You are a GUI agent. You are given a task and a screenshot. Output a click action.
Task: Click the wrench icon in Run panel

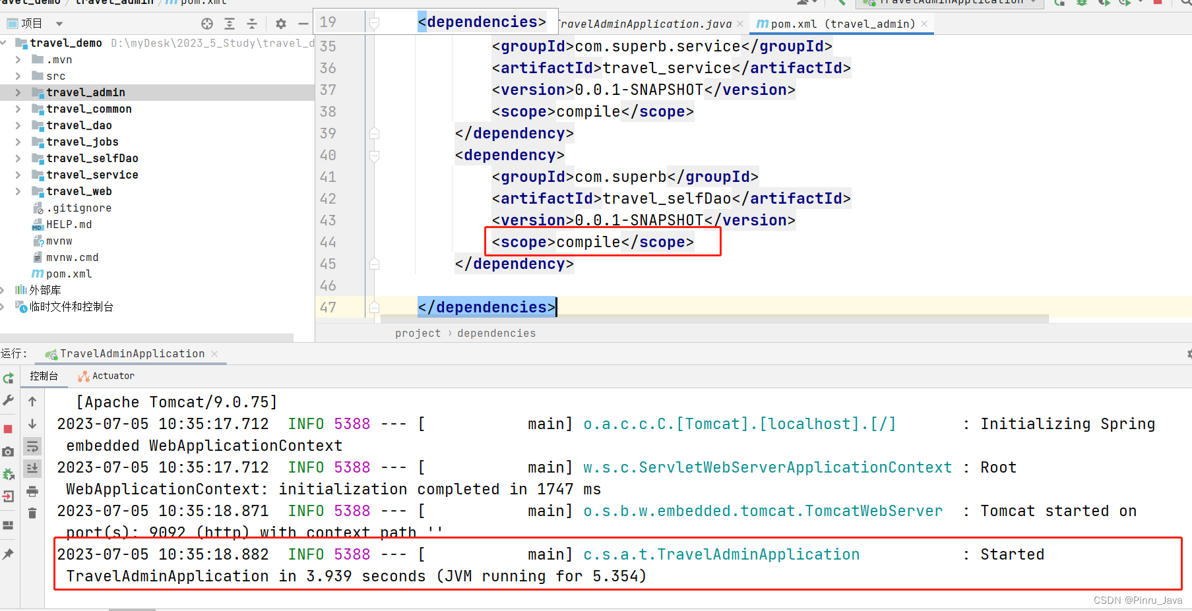pos(9,400)
